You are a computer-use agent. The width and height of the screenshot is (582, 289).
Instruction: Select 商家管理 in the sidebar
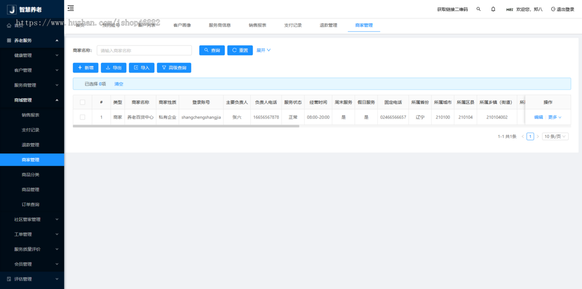coord(32,160)
